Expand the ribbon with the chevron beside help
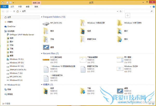 [x=151, y=7]
